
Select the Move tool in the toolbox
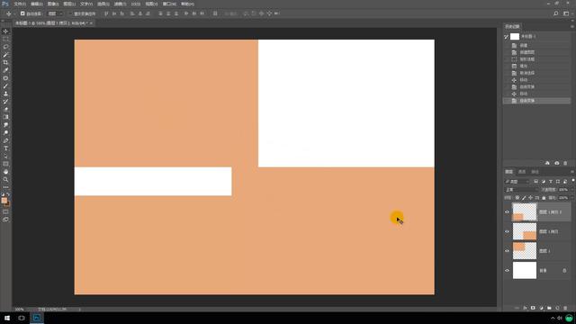tap(5, 31)
